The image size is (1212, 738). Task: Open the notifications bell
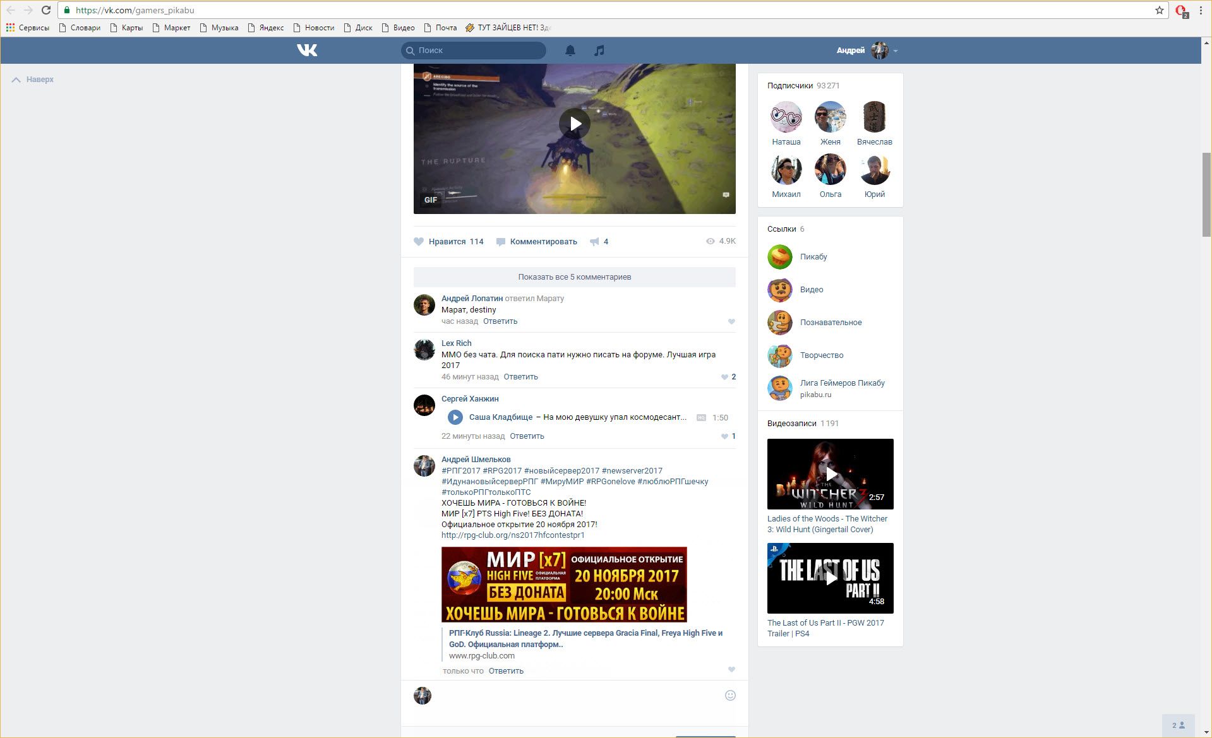point(570,51)
